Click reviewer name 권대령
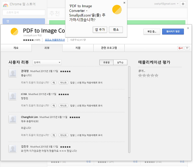The width and height of the screenshot is (193, 167). coord(25,71)
